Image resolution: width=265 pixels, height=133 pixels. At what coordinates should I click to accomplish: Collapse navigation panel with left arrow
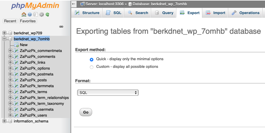(74, 4)
